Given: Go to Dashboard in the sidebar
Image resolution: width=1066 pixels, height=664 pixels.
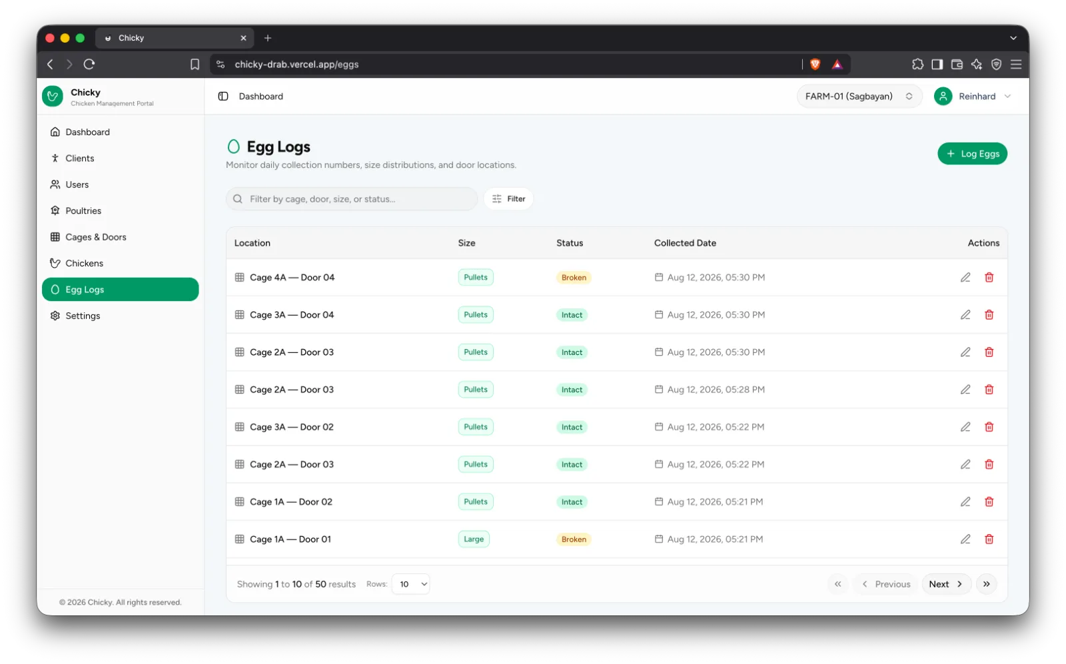Looking at the screenshot, I should [x=120, y=132].
